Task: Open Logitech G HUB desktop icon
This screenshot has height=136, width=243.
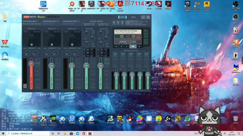Action: point(168,121)
